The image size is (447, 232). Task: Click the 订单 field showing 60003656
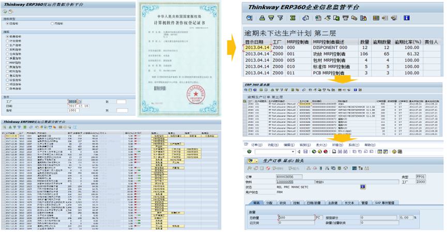[x=289, y=177]
